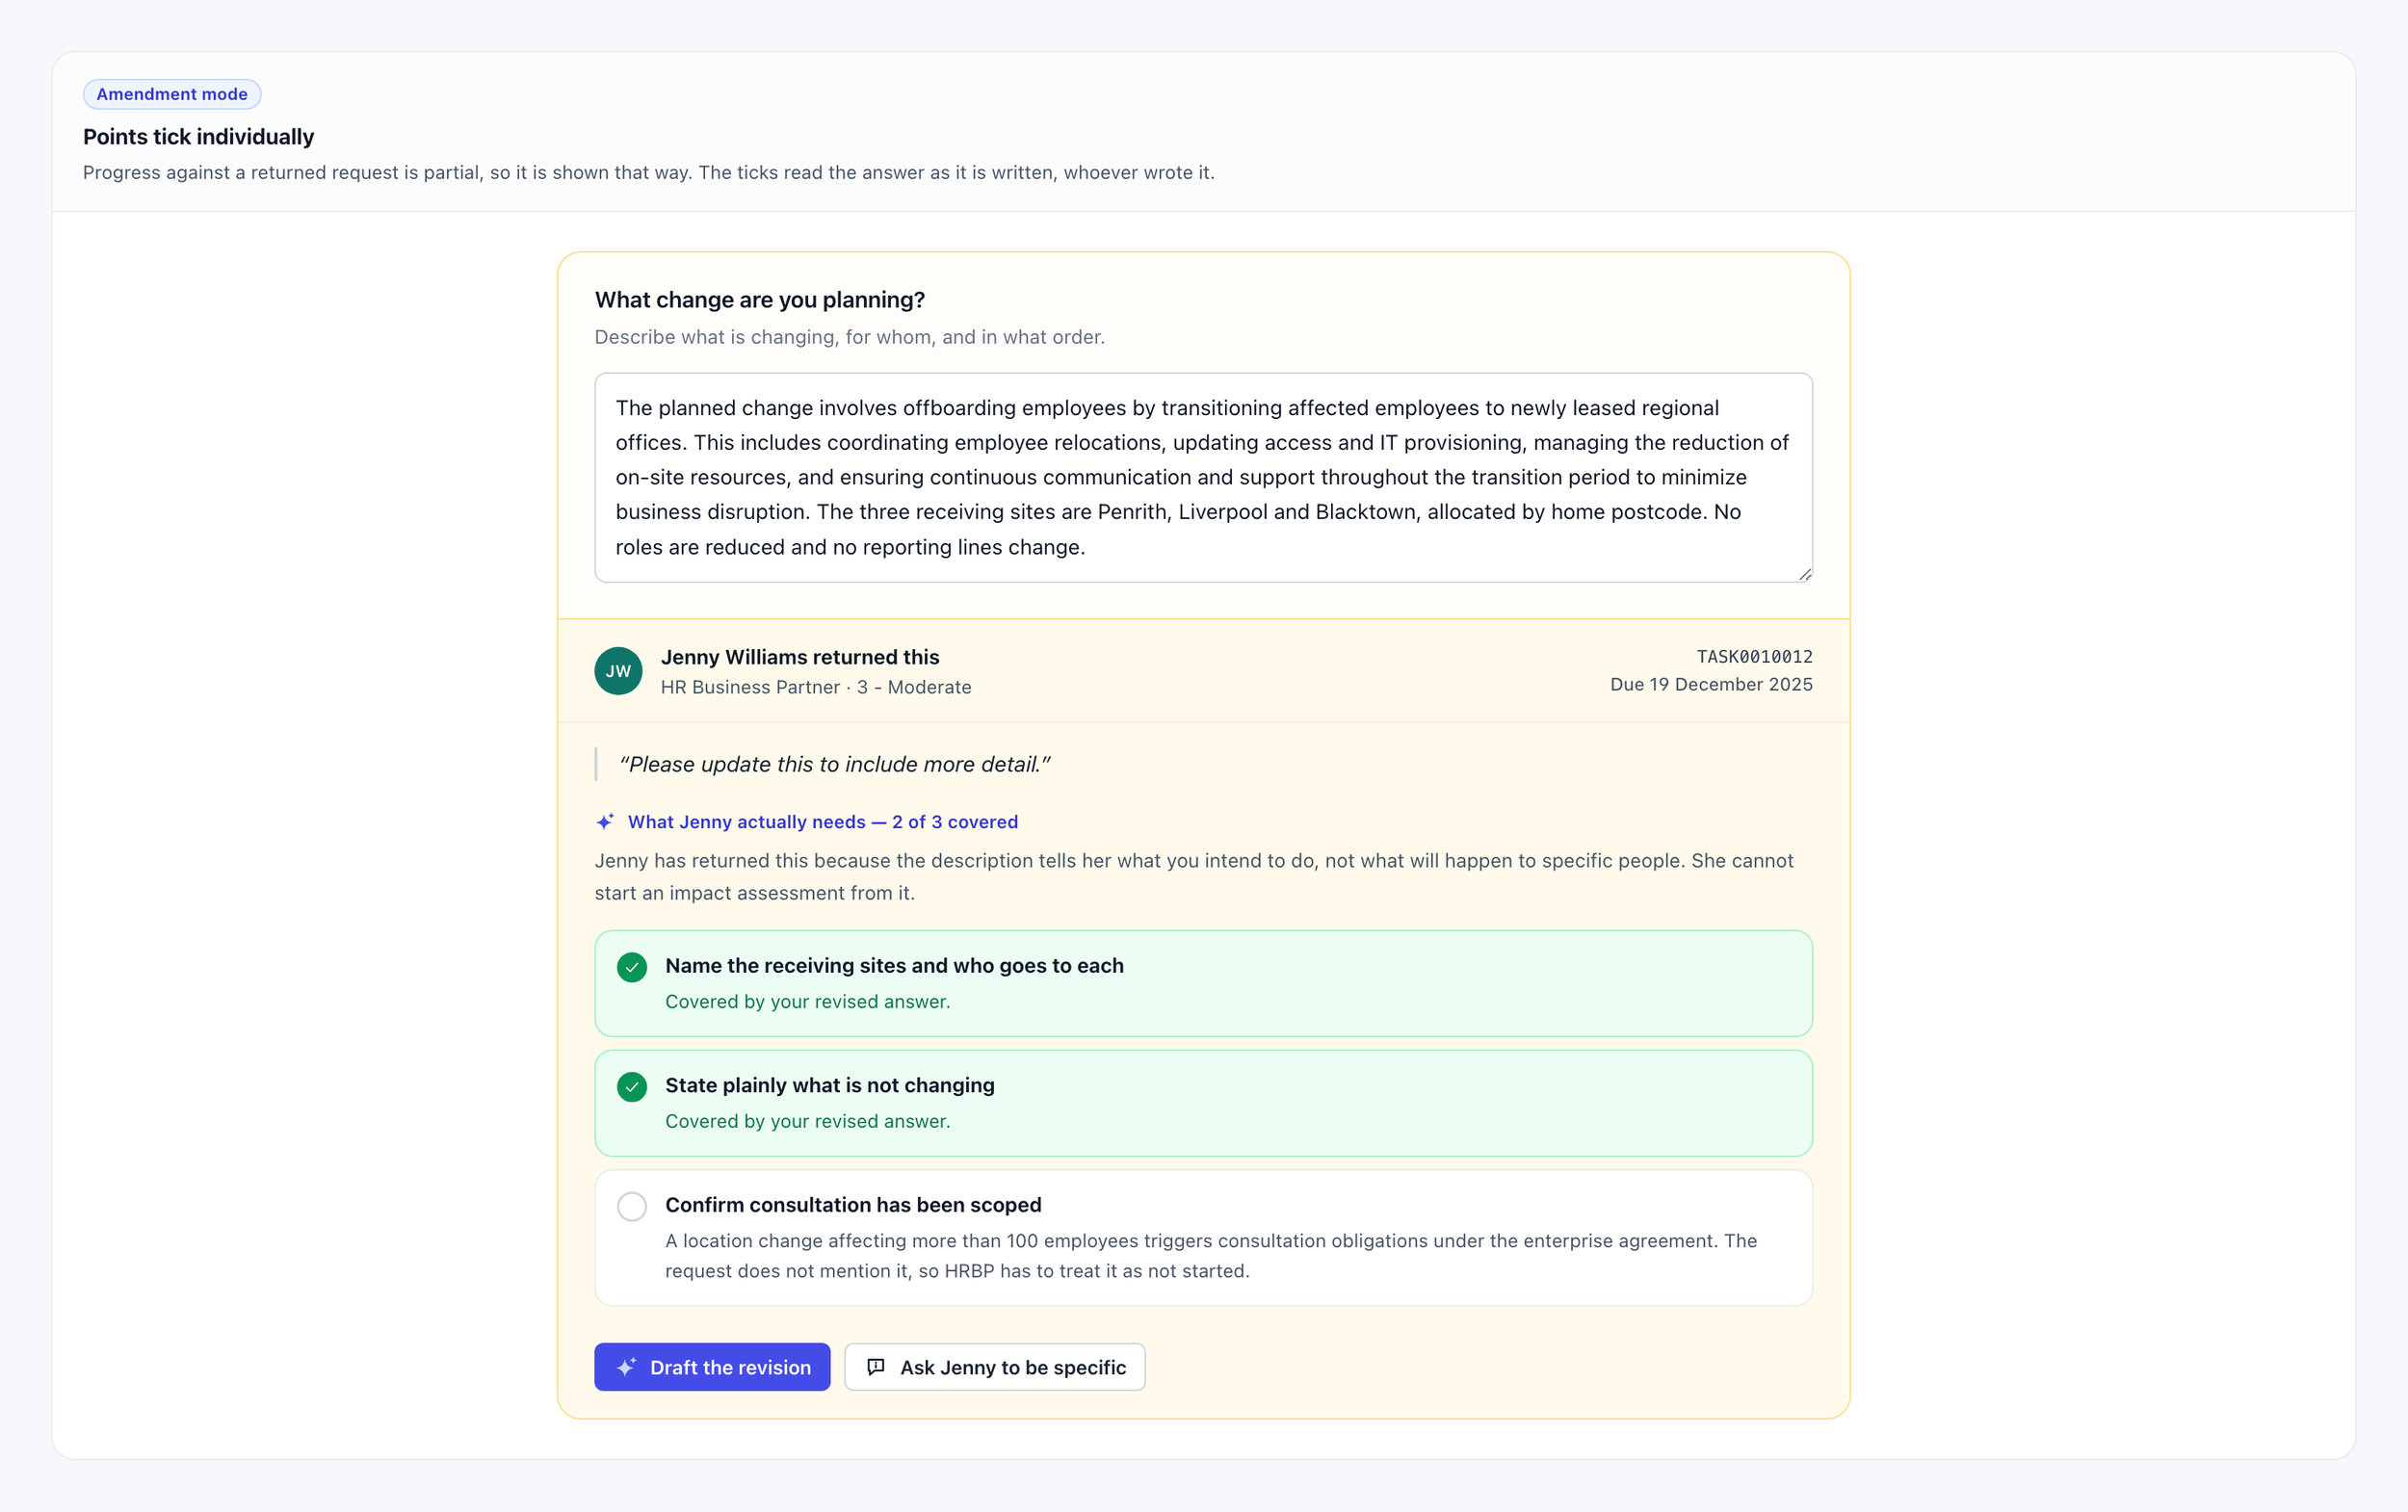
Task: Click into the planned change description textarea
Action: 1203,478
